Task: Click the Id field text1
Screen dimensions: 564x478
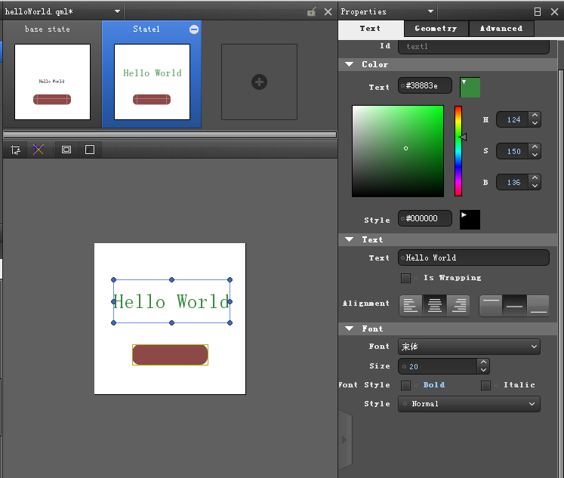Action: pos(473,46)
